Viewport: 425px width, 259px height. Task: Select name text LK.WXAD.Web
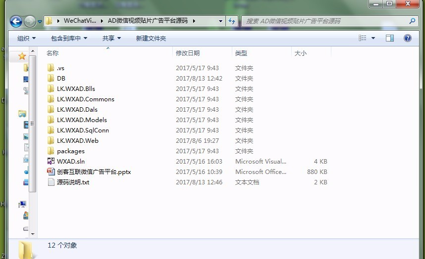(x=77, y=140)
